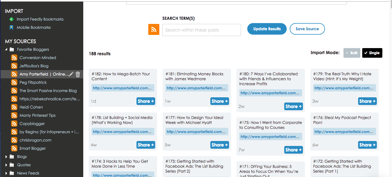Select the Peg Fitzpatrick source
The width and height of the screenshot is (392, 177).
(x=33, y=82)
